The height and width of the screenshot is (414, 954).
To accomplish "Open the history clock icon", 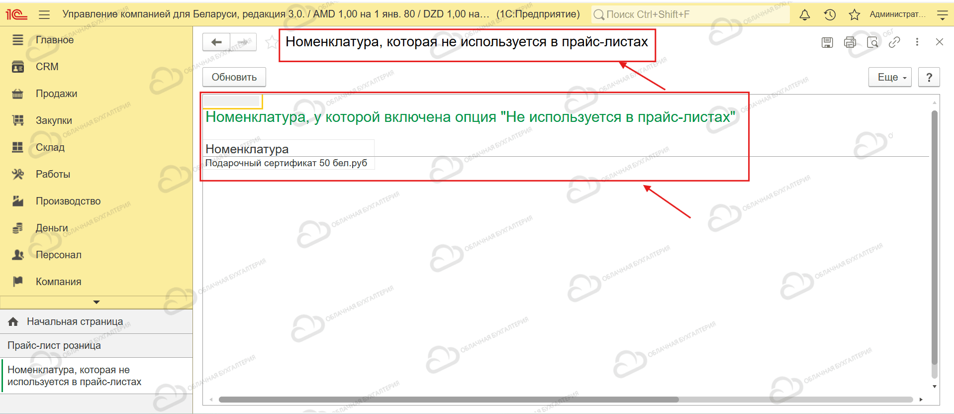I will coord(829,15).
